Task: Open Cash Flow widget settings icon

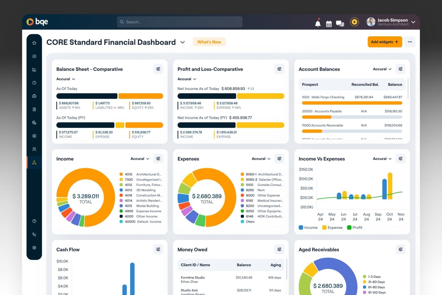Action: point(158,250)
